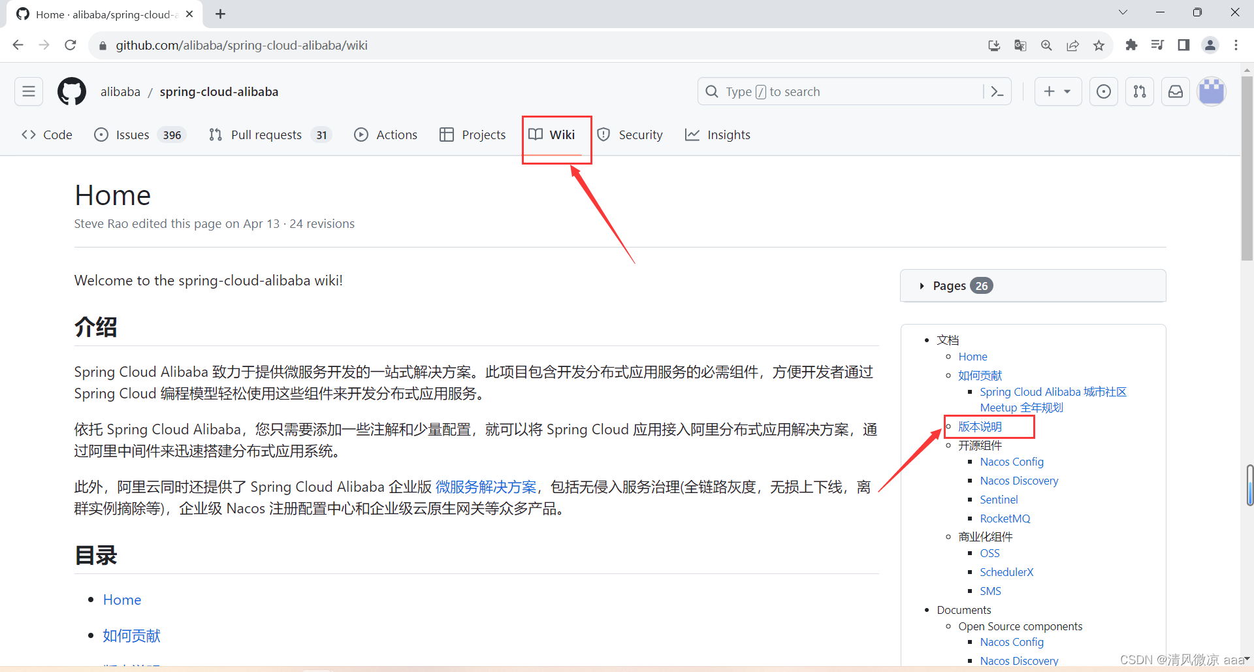Open Nacos Discovery under 开源组件
This screenshot has height=672, width=1254.
(x=1019, y=481)
